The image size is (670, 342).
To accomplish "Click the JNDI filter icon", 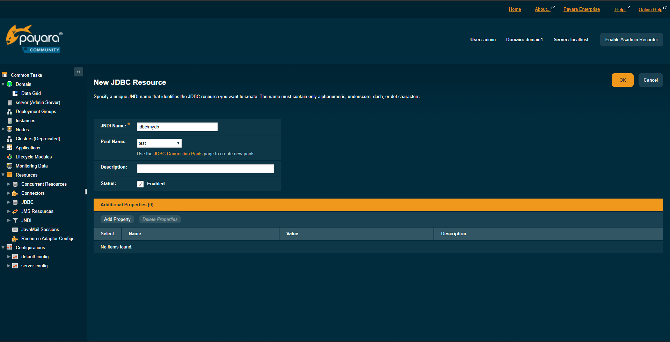I will click(15, 220).
